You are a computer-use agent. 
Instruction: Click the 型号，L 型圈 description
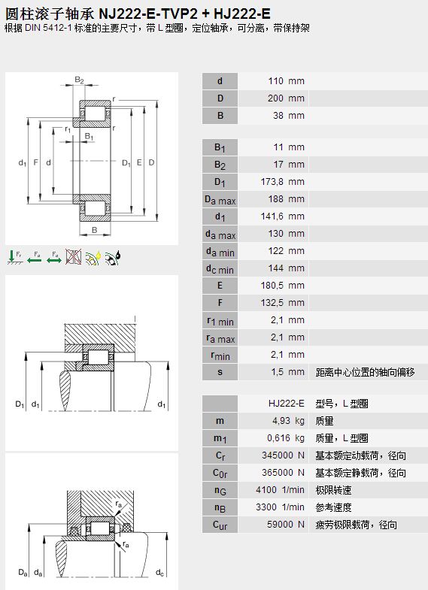[341, 404]
